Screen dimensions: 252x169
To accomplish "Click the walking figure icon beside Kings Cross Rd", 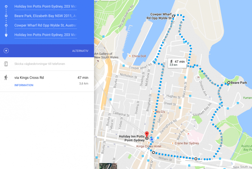I will 6,78.
